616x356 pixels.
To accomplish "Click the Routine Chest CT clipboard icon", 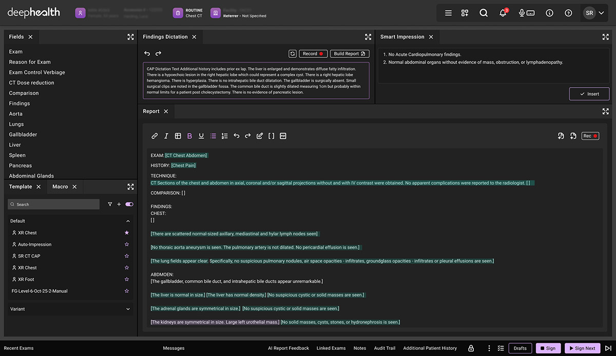I will [x=177, y=13].
